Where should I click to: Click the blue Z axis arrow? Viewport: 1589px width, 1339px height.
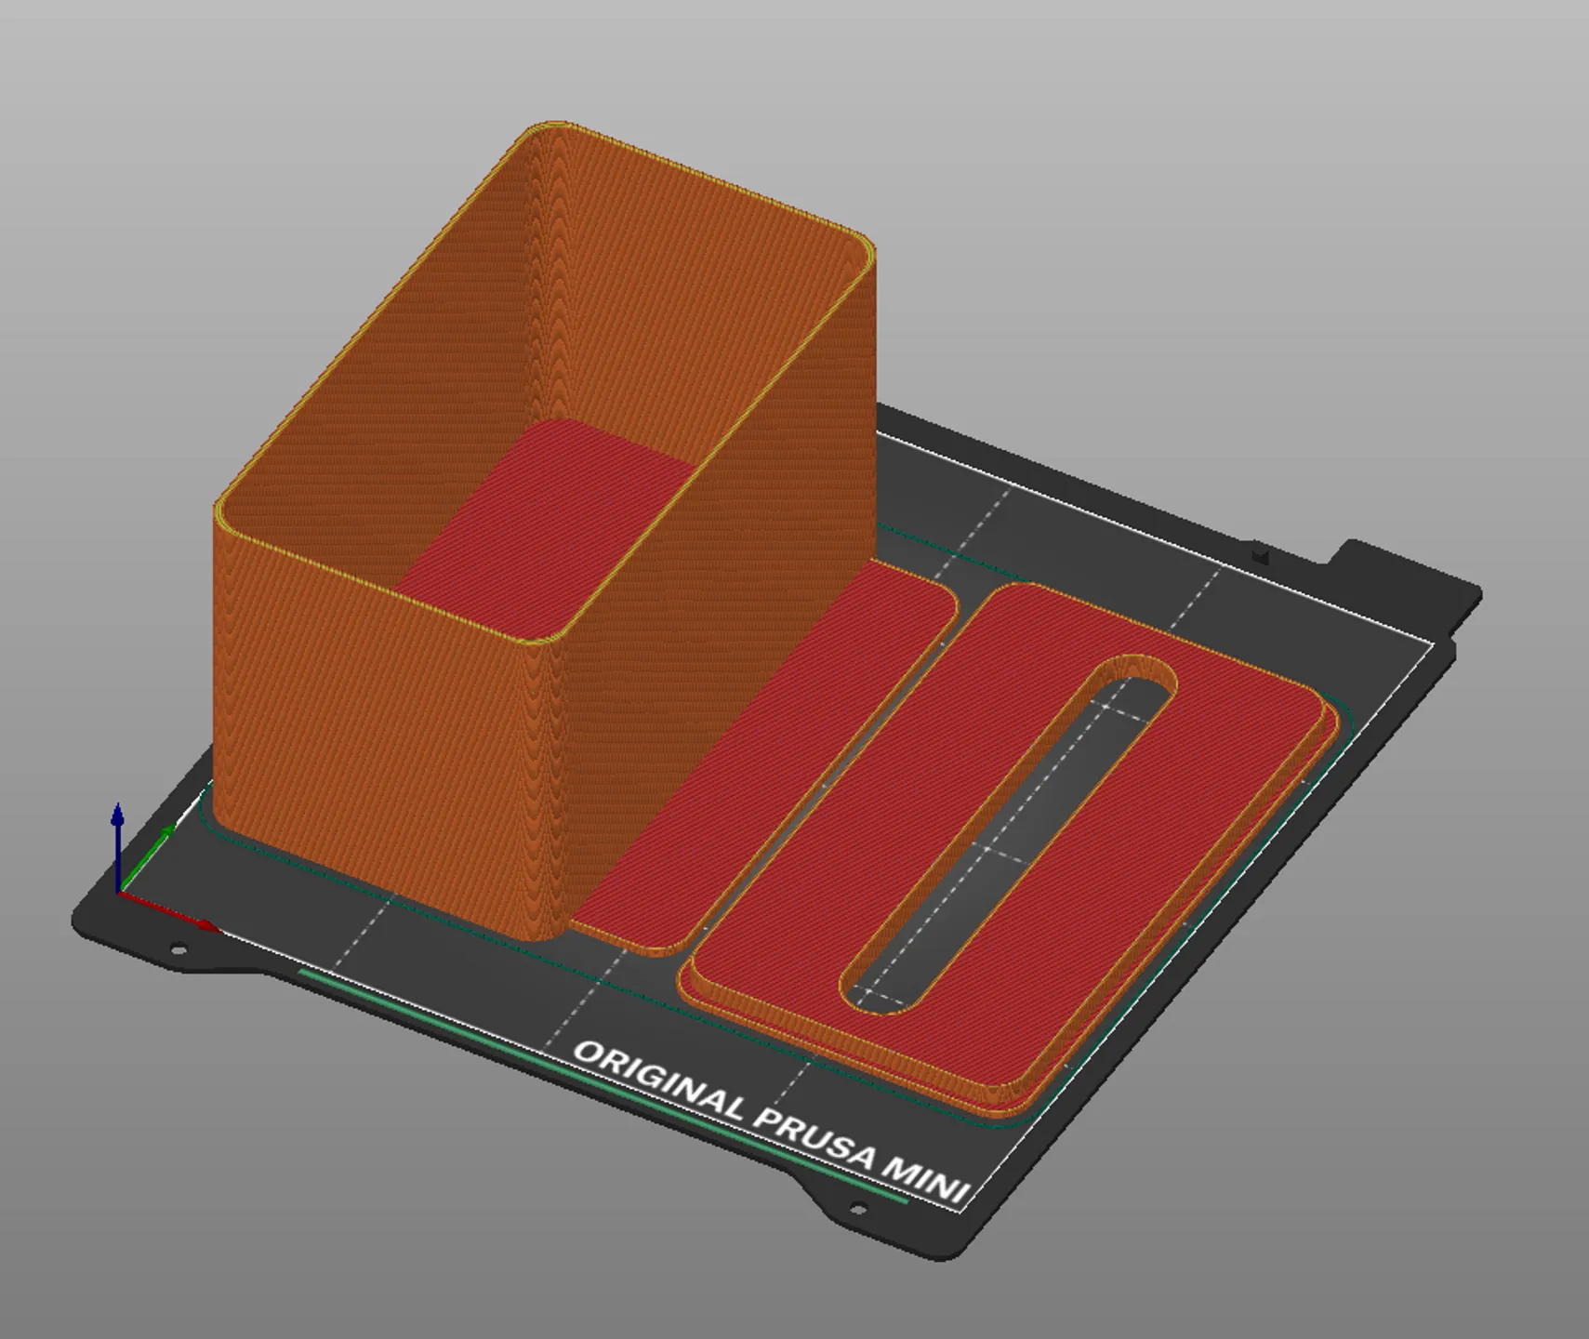click(117, 846)
